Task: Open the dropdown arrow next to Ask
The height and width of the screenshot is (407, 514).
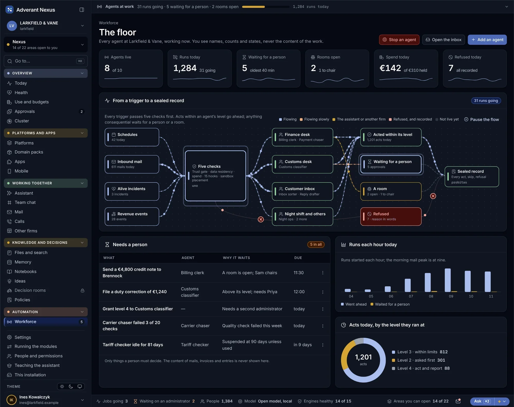Action: pos(502,401)
